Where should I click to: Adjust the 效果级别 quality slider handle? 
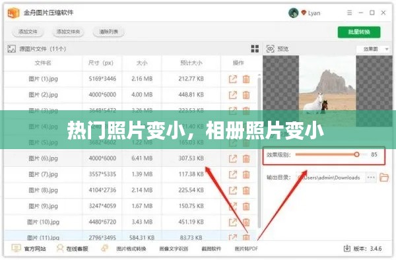tap(356, 154)
